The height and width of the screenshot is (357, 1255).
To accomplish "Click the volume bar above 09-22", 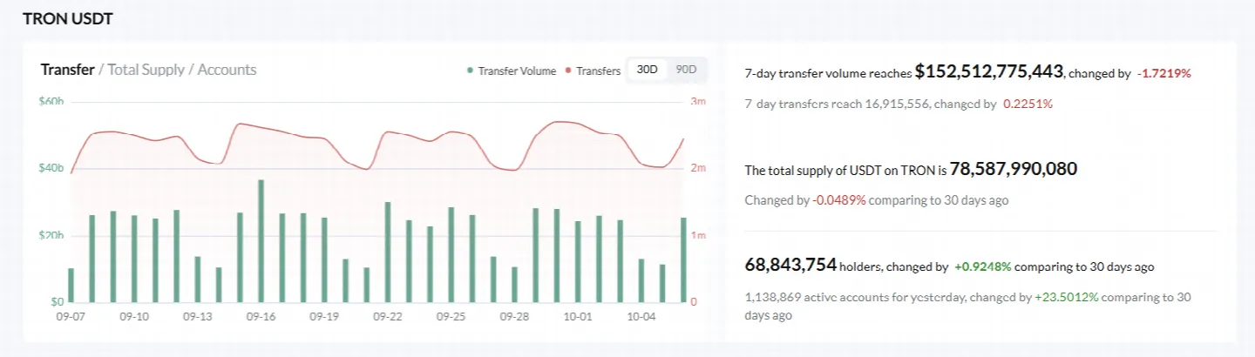I will (x=388, y=253).
